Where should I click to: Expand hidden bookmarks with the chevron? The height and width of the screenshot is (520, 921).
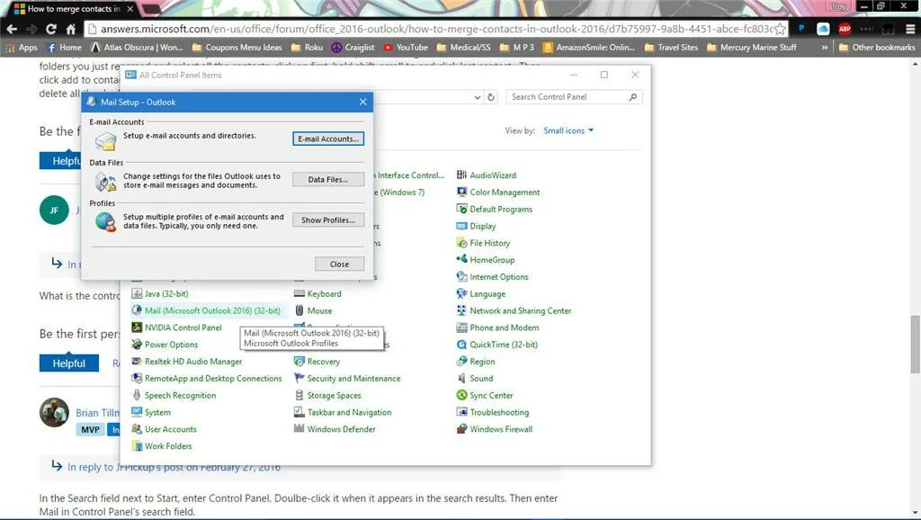(x=824, y=47)
